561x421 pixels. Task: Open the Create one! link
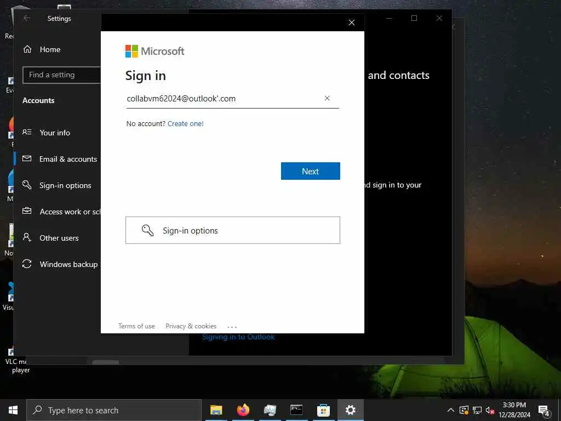pos(185,123)
